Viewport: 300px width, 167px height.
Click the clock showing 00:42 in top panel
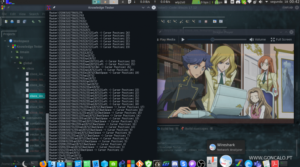(294, 2)
